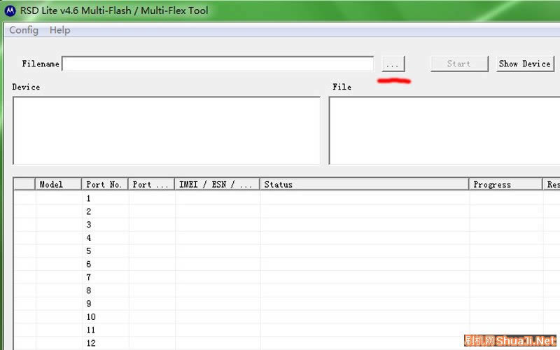This screenshot has height=350, width=560.
Task: Click the IMEI / ESN column header
Action: pyautogui.click(x=216, y=185)
